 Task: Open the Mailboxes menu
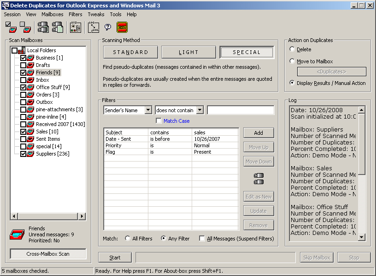point(52,14)
